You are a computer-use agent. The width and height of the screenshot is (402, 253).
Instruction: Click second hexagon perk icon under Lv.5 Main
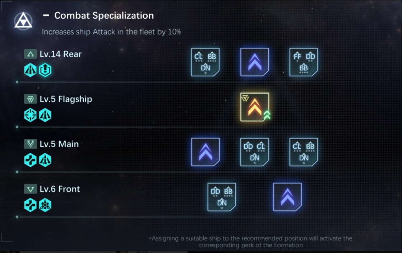(x=45, y=160)
